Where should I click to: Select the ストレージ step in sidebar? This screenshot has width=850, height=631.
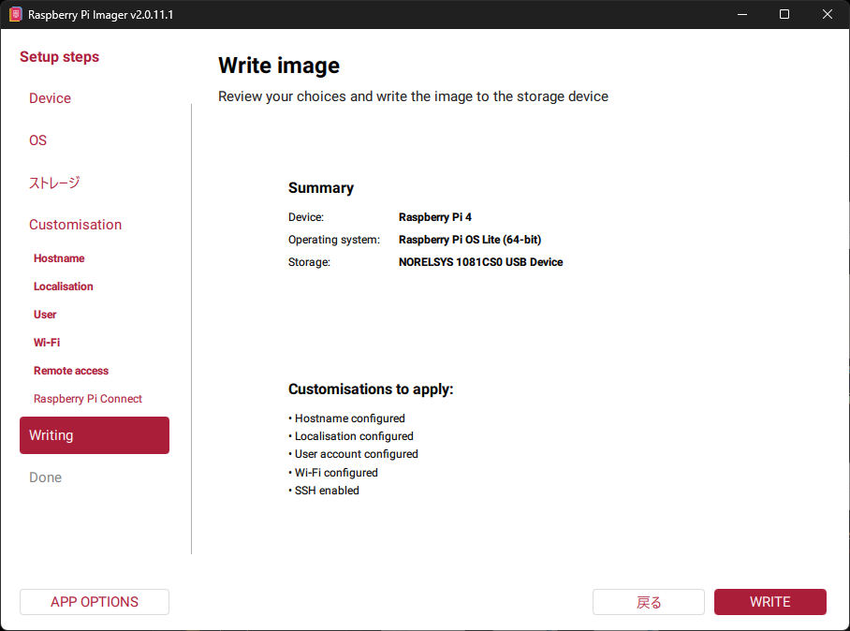tap(54, 183)
